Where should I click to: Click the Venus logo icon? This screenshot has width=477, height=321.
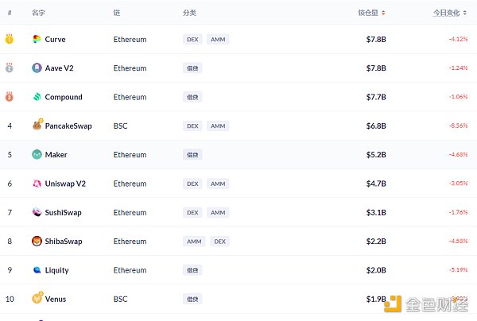coord(37,299)
